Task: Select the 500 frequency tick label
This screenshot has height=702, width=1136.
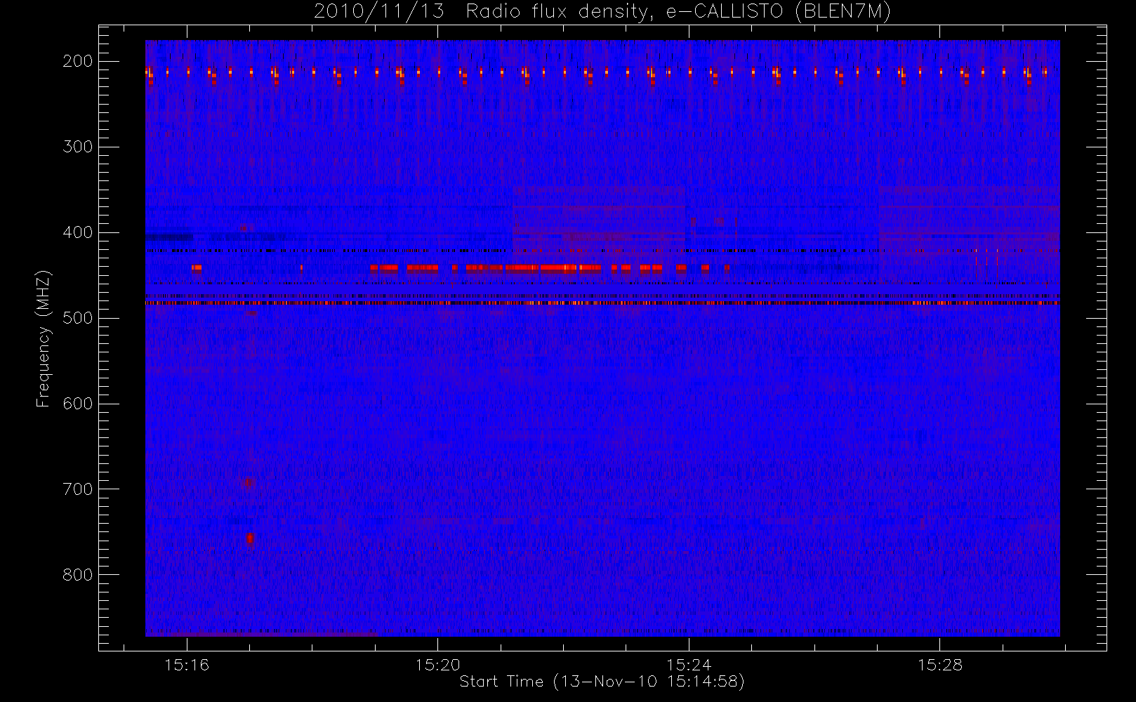Action: [x=78, y=318]
